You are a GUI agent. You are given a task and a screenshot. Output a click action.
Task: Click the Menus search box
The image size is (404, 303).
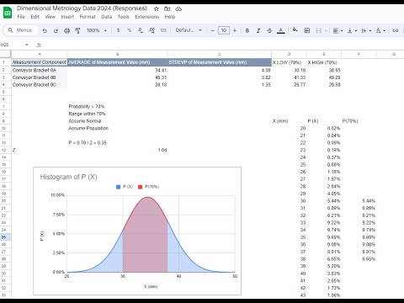[x=21, y=30]
